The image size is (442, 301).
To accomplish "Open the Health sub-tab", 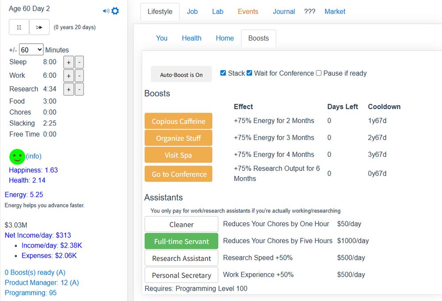I will coord(191,38).
